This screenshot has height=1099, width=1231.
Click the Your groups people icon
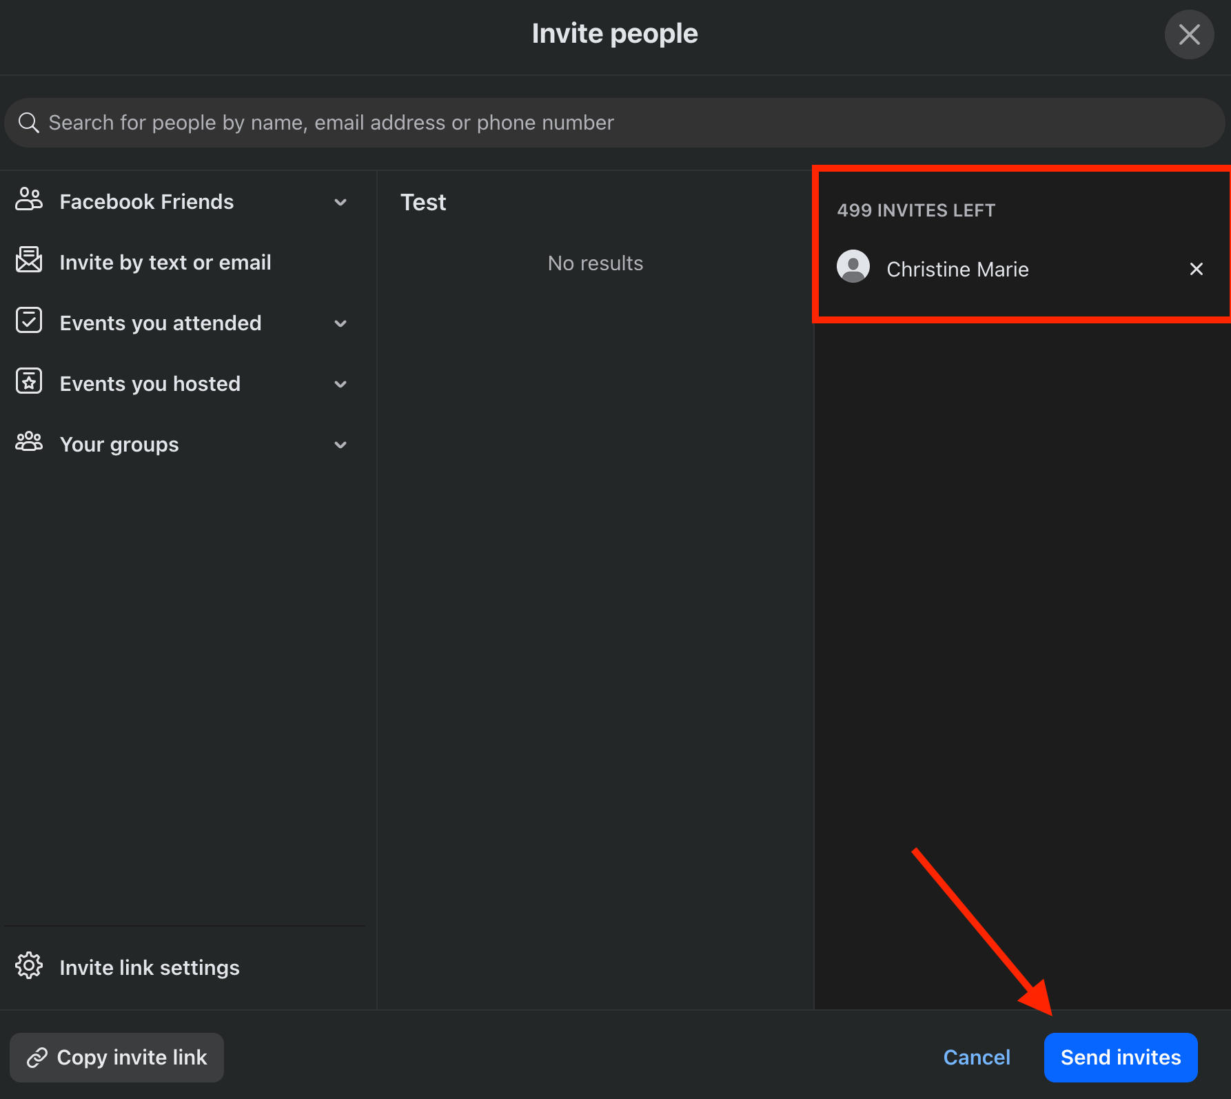click(29, 442)
